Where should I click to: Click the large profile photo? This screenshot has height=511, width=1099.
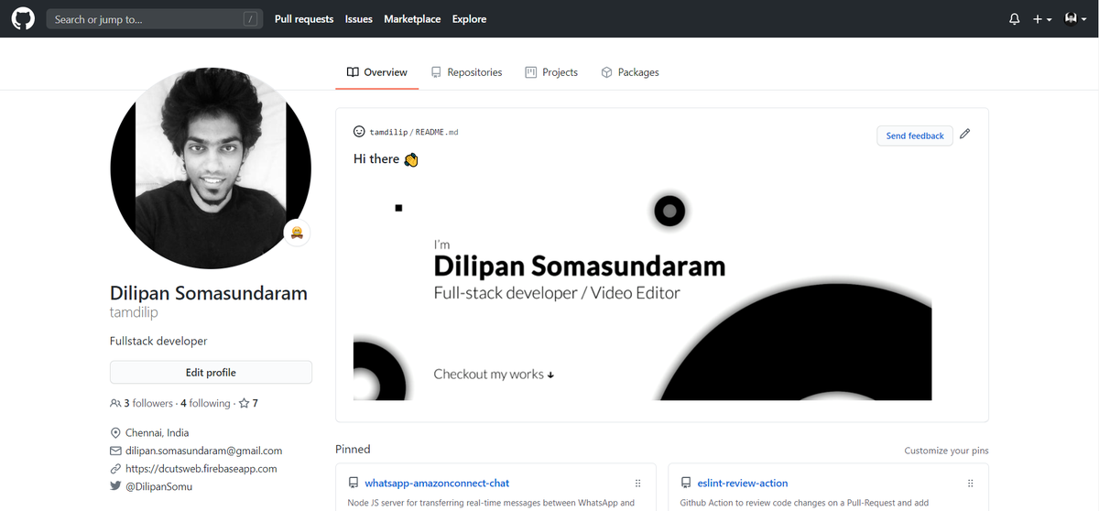pyautogui.click(x=211, y=168)
